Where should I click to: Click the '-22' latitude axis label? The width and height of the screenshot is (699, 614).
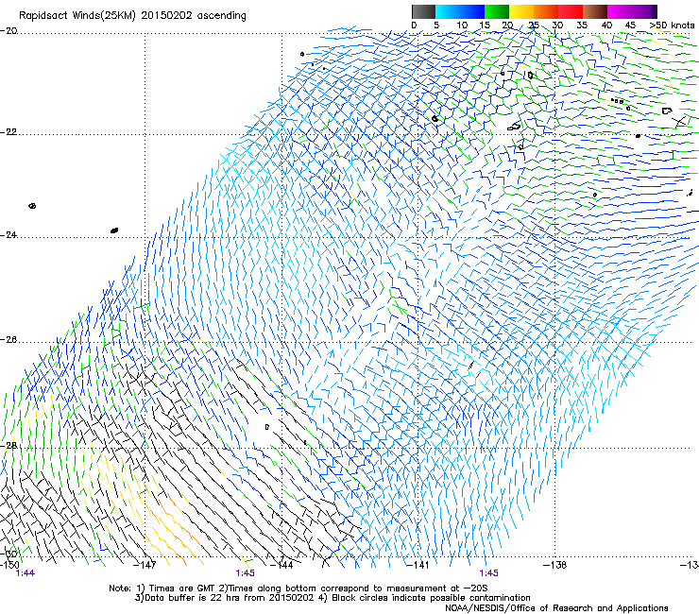[9, 132]
